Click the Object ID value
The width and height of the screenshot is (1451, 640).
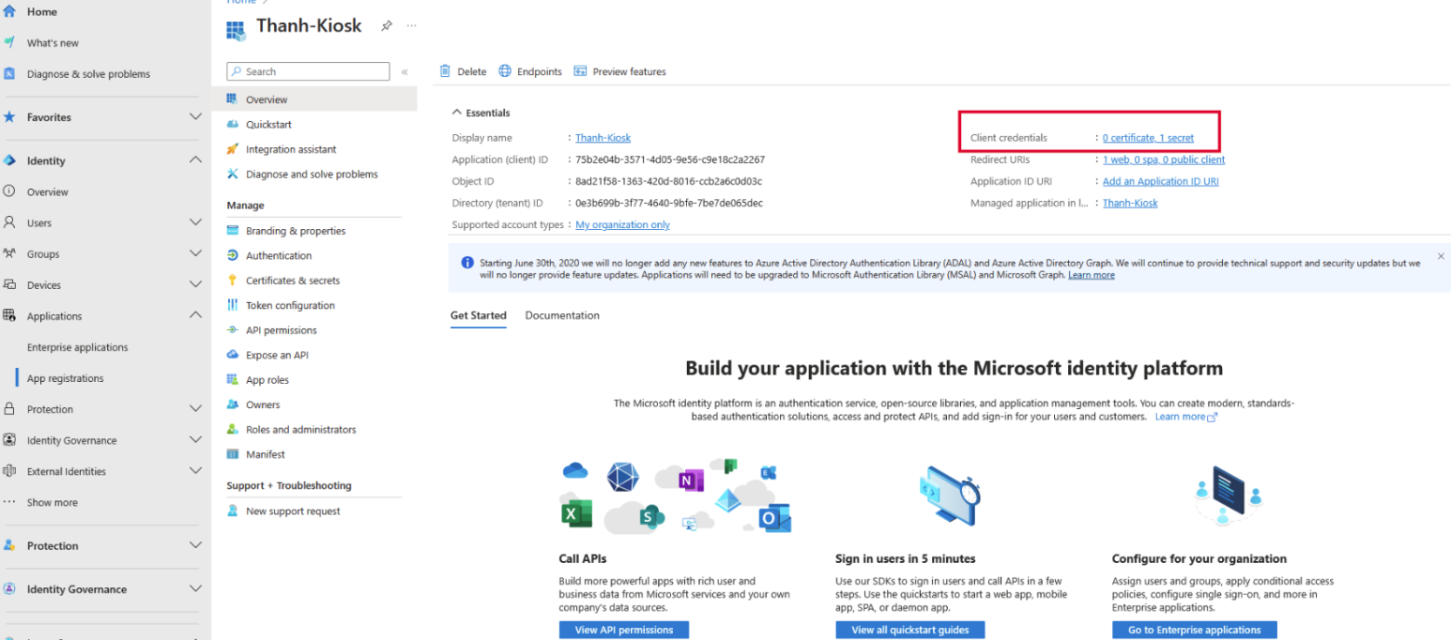669,181
